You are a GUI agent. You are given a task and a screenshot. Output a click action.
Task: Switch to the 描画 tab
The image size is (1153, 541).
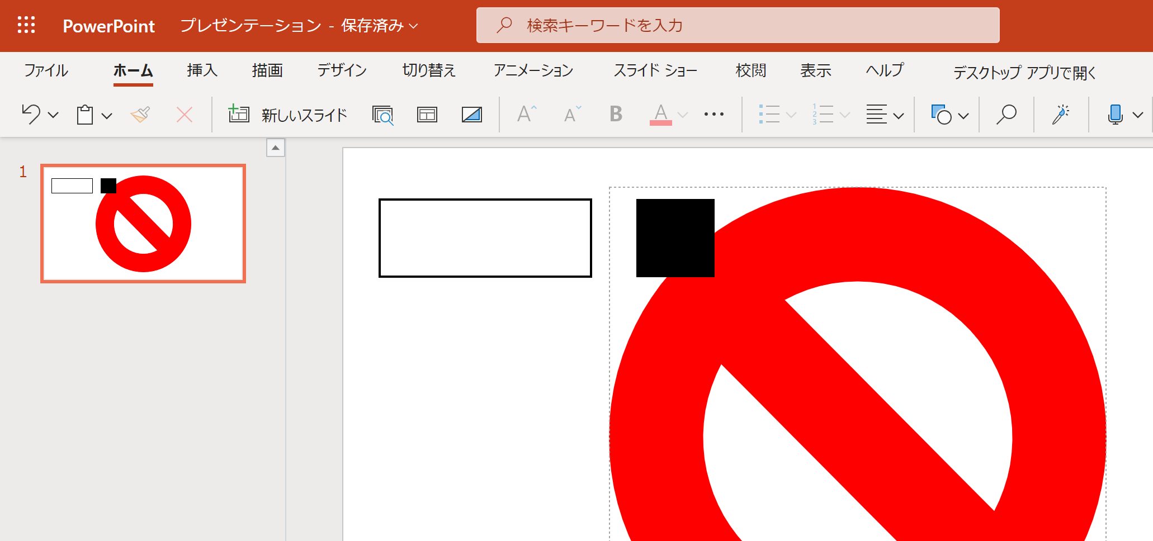point(267,70)
